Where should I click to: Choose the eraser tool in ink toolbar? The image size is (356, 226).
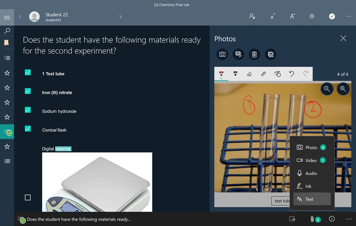pos(249,74)
